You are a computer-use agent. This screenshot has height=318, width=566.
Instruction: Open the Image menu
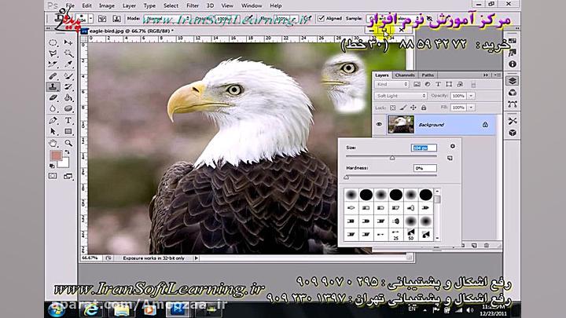pyautogui.click(x=107, y=5)
